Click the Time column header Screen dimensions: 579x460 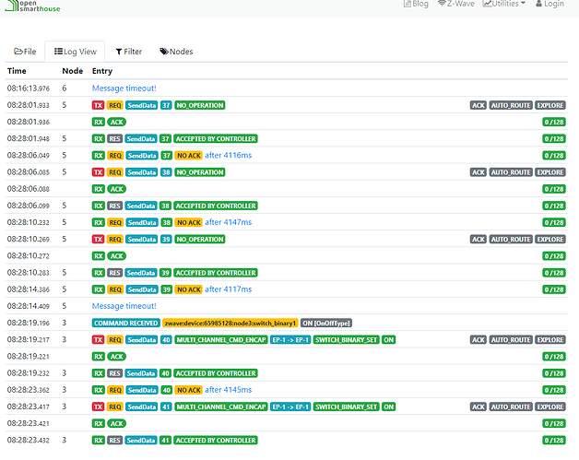[17, 71]
